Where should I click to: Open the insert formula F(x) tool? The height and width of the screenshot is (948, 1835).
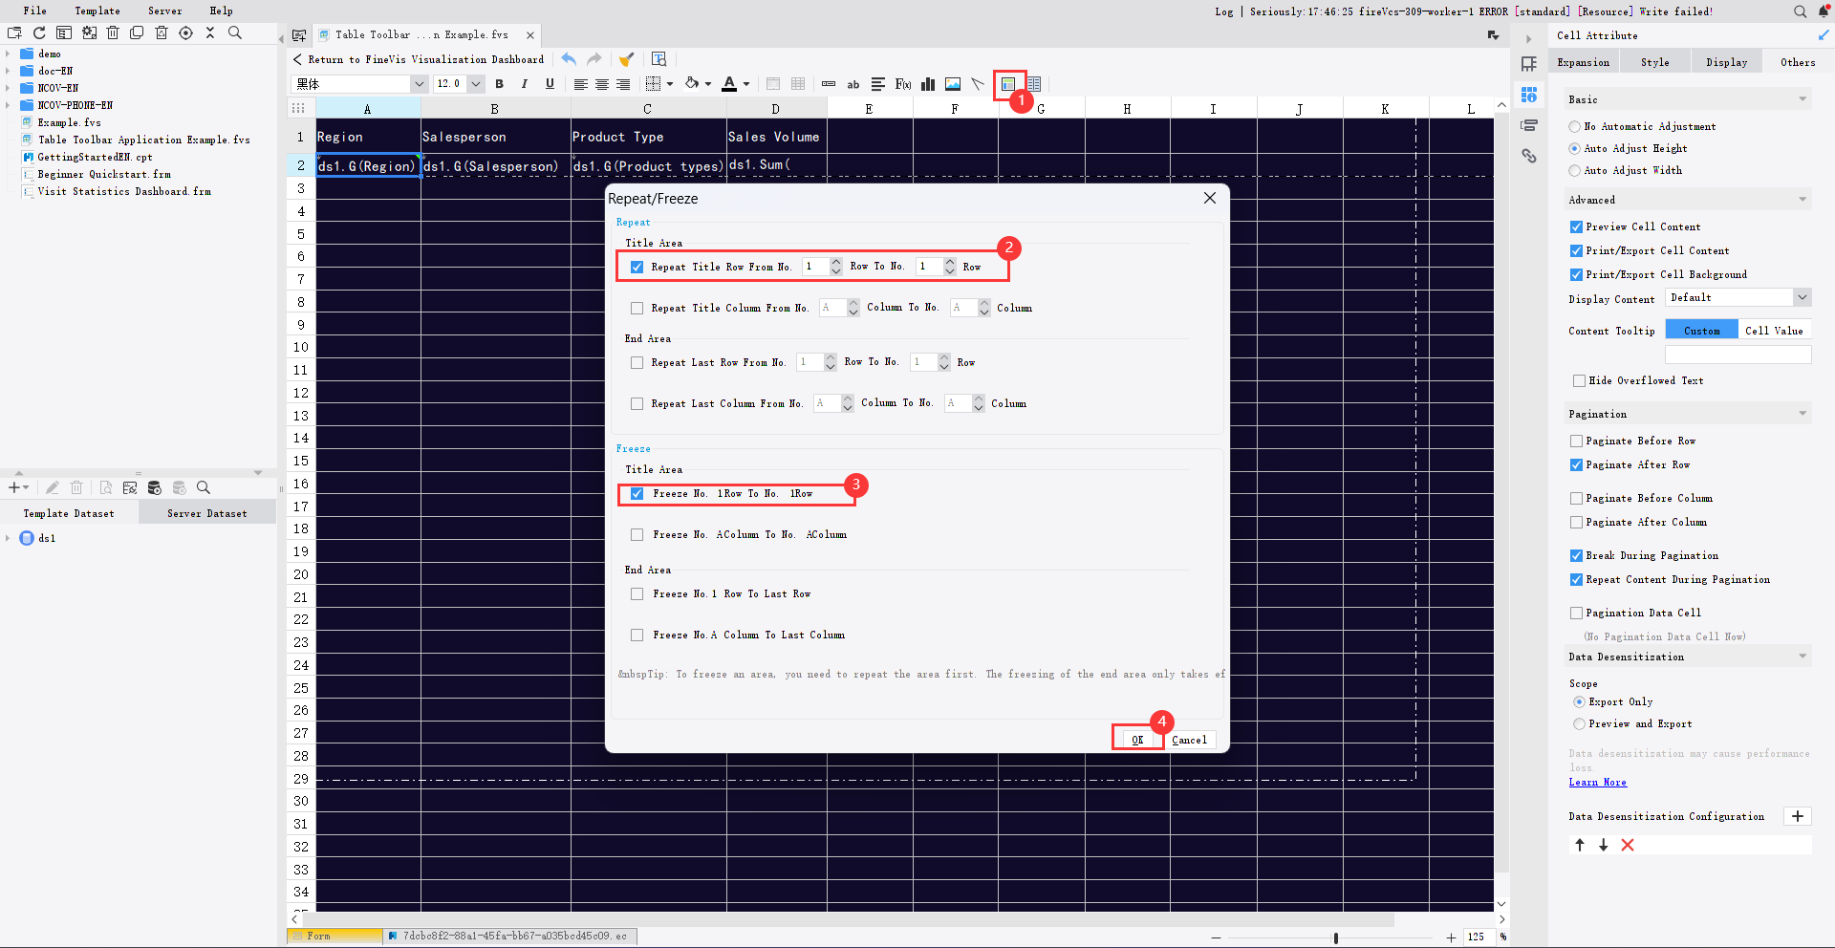pyautogui.click(x=902, y=84)
